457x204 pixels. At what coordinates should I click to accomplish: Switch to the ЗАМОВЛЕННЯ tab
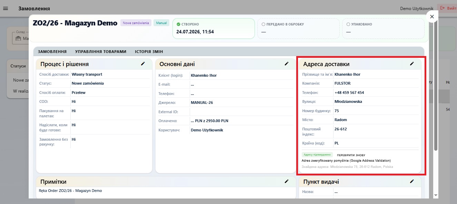point(52,52)
